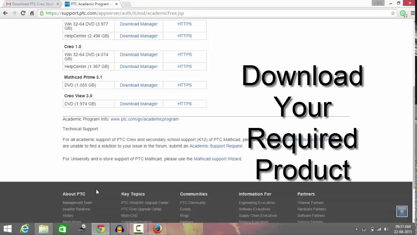Screen dimensions: 417x235
Task: Close the PTC Academic Program tab
Action: coord(116,4)
